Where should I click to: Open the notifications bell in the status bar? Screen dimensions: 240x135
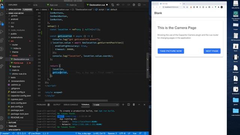point(145,133)
